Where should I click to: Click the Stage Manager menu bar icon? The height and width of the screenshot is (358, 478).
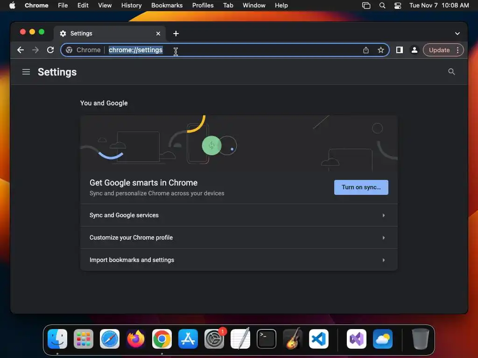pyautogui.click(x=366, y=6)
